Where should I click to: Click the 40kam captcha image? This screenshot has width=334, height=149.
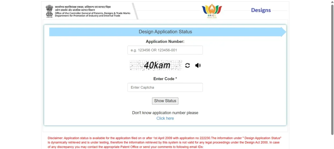(x=156, y=65)
